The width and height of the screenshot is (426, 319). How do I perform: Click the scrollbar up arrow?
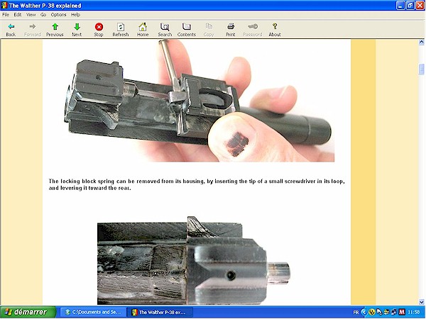421,42
